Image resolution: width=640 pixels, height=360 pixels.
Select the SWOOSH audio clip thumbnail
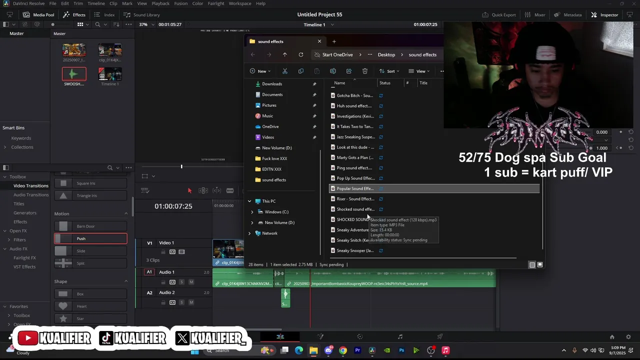(x=74, y=74)
